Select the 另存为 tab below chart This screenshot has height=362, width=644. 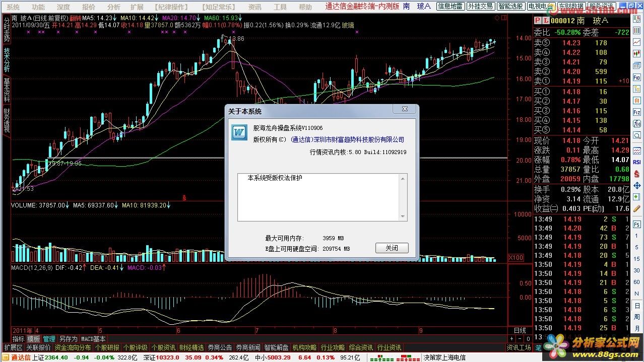pyautogui.click(x=68, y=339)
